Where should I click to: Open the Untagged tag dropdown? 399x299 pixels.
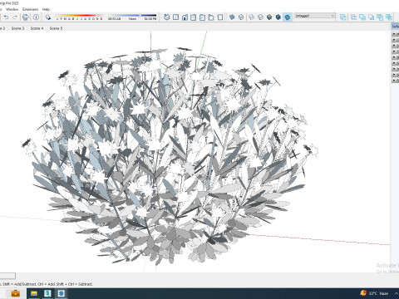(x=314, y=16)
